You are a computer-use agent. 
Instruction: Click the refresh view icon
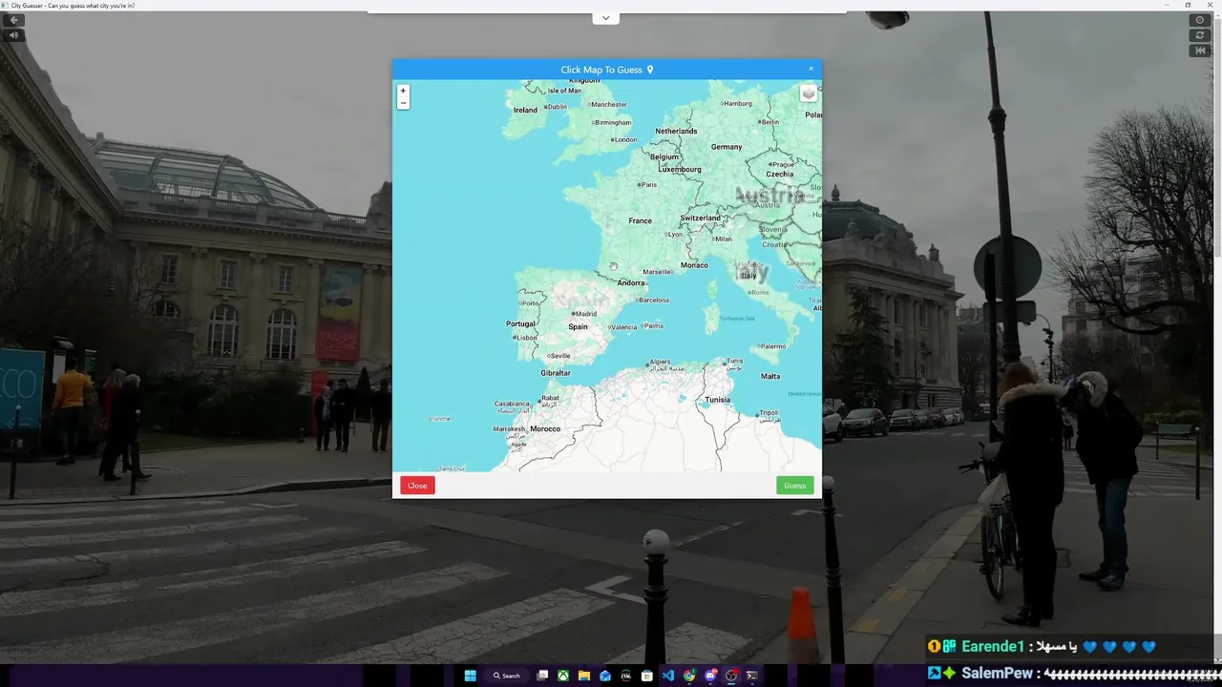coord(1201,35)
